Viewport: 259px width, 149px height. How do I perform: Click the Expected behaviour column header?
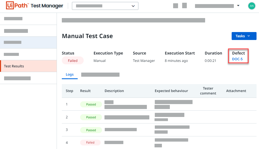[171, 91]
